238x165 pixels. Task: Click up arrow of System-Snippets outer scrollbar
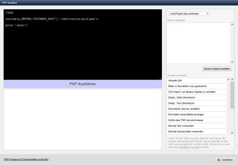[232, 80]
